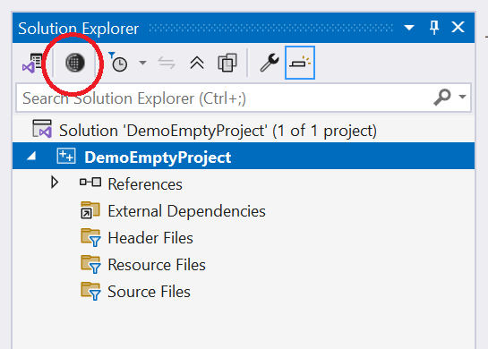Viewport: 488px width, 349px height.
Task: Open Properties with the wrench icon
Action: click(x=270, y=63)
